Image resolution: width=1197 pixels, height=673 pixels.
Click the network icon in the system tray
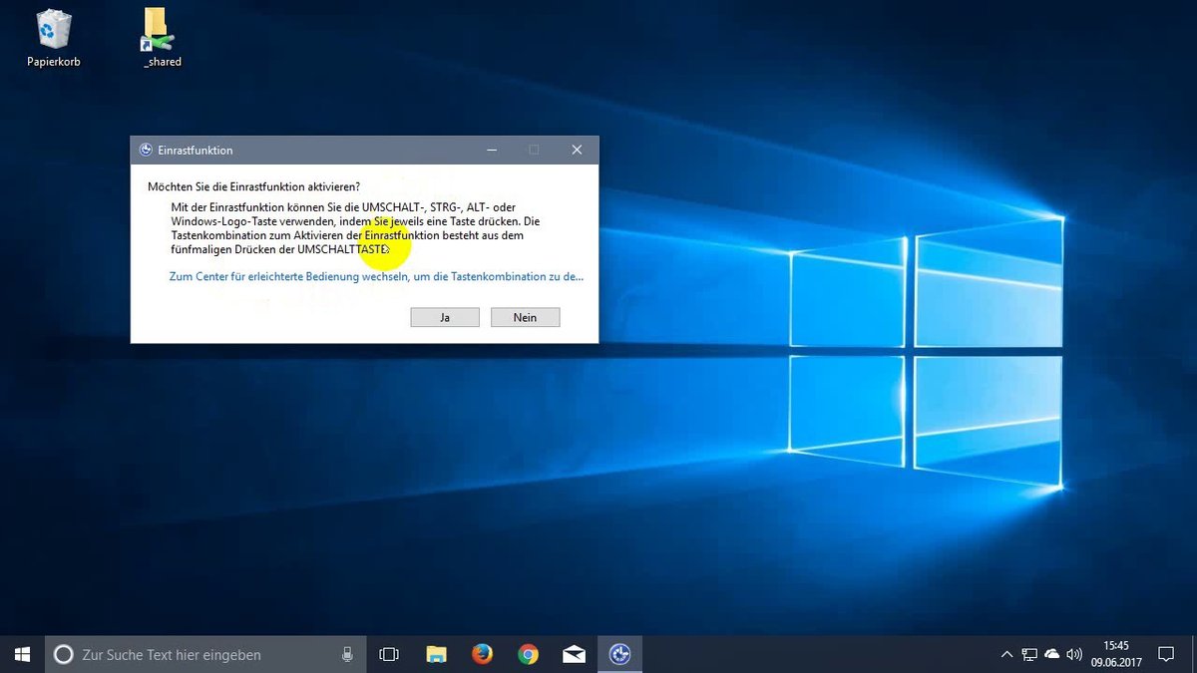click(1028, 654)
